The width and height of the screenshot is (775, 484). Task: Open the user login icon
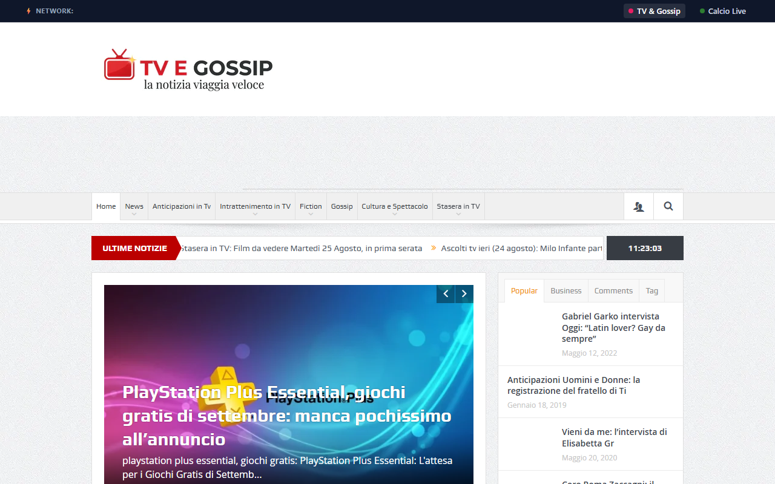click(639, 206)
